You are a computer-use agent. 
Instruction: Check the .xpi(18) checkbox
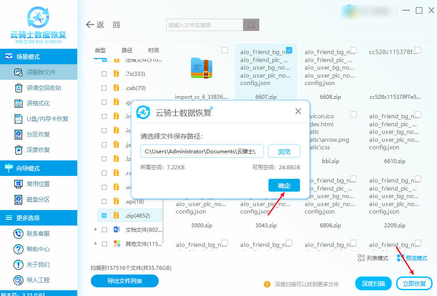[x=104, y=202]
